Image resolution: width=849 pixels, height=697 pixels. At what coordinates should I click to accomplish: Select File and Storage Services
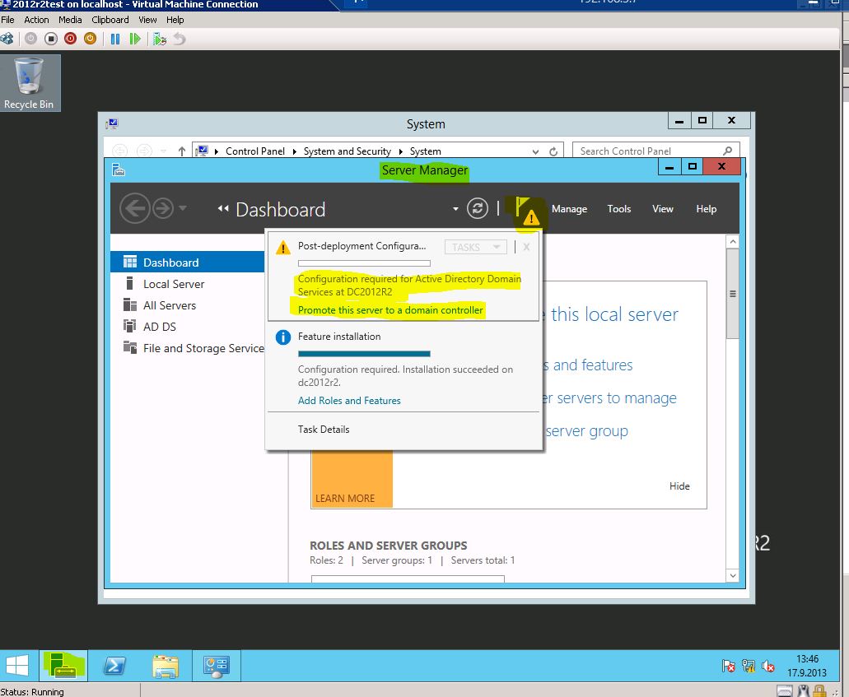pyautogui.click(x=188, y=348)
